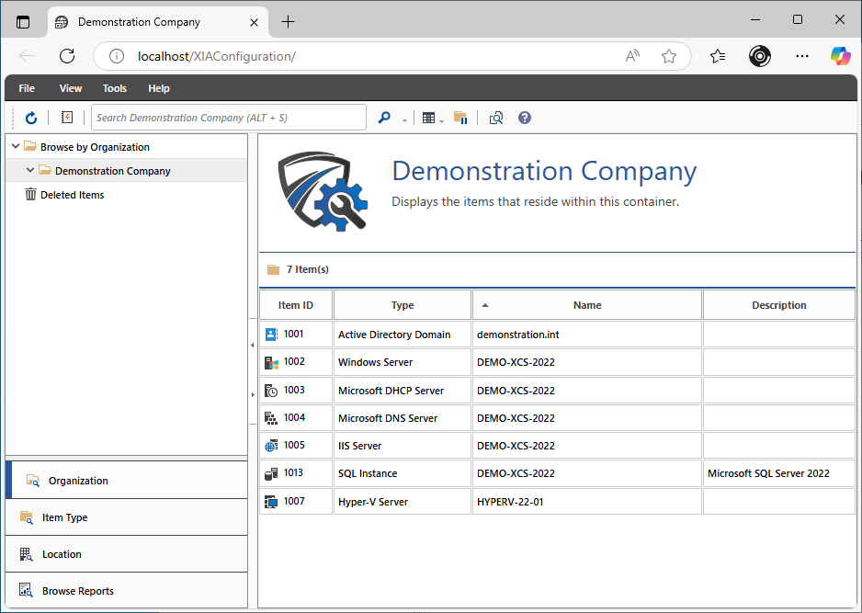Image resolution: width=862 pixels, height=613 pixels.
Task: Click the browser reload button
Action: [67, 55]
